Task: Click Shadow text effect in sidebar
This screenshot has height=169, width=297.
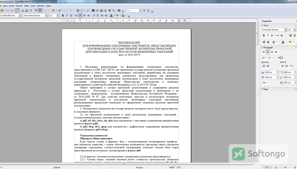Action: point(282,35)
